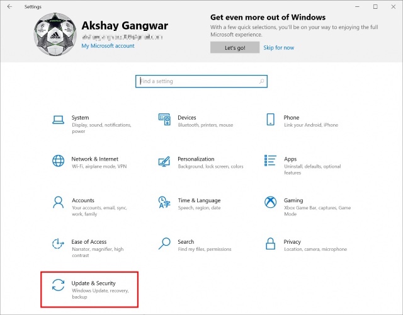403x315 pixels.
Task: Close the Settings window
Action: (394, 7)
